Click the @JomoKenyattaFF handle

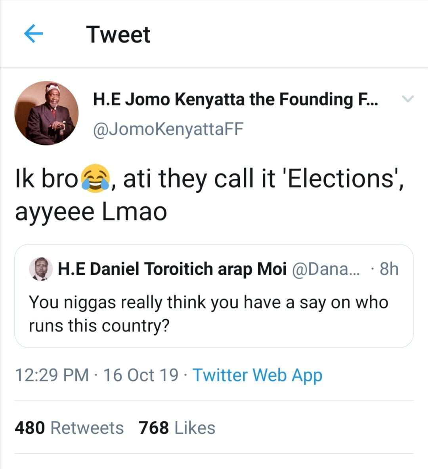pos(168,130)
